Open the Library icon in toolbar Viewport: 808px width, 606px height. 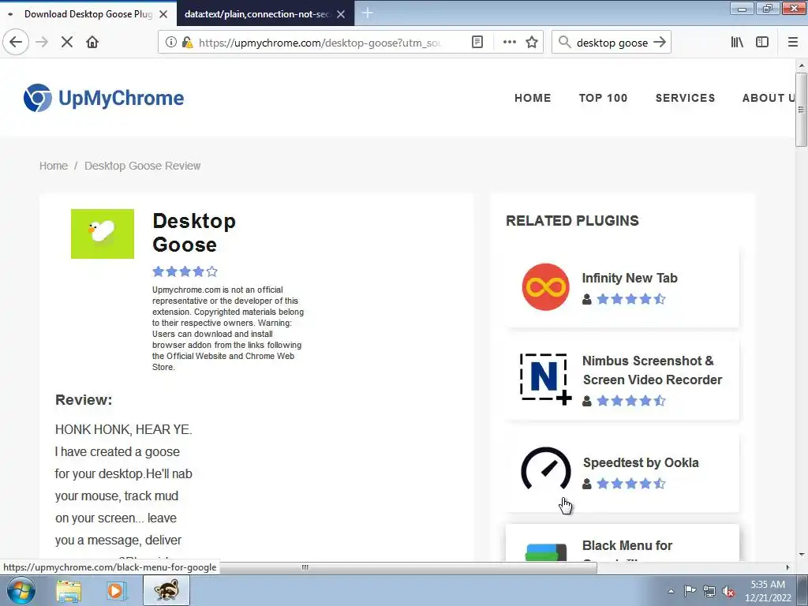pos(737,43)
